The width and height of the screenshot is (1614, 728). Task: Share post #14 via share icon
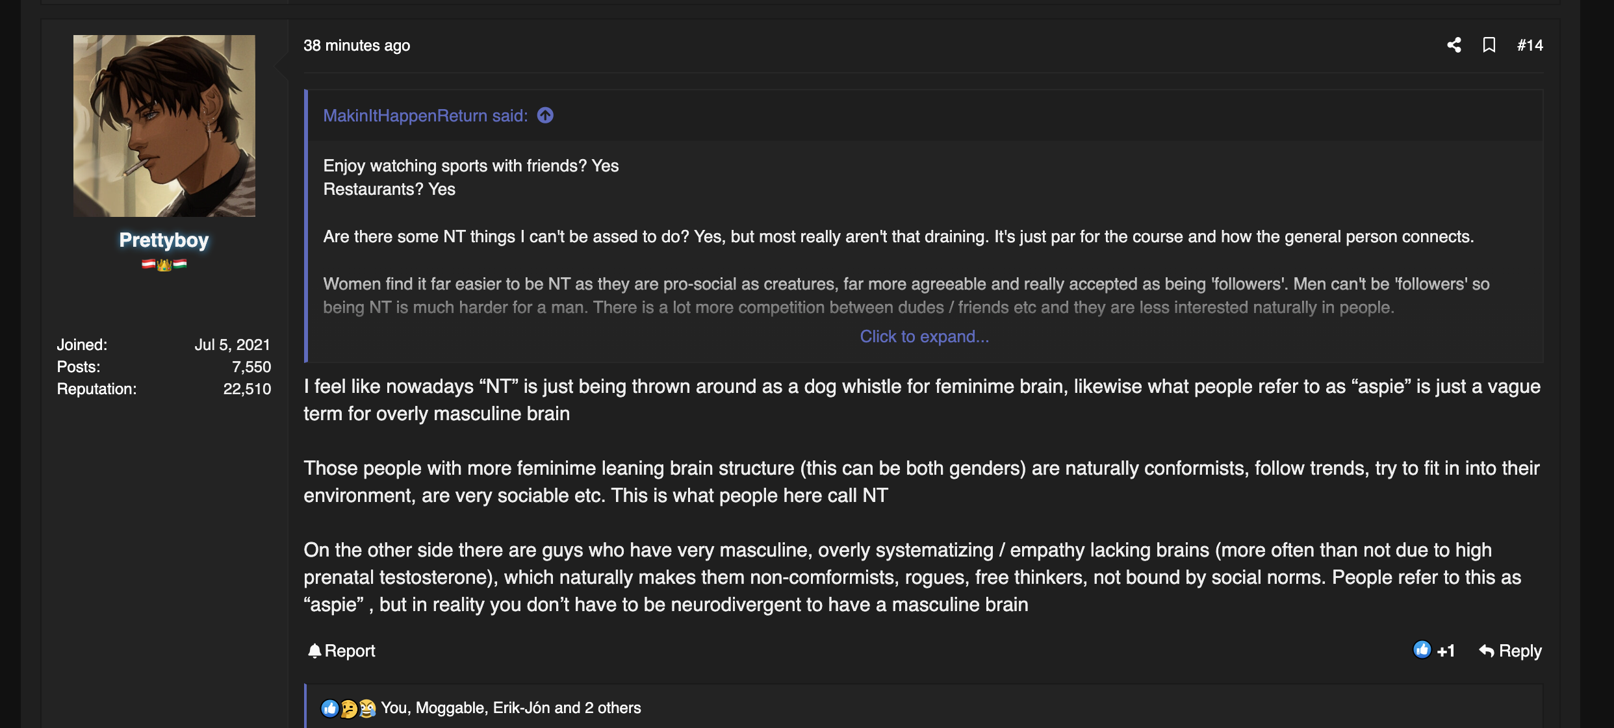click(1454, 45)
